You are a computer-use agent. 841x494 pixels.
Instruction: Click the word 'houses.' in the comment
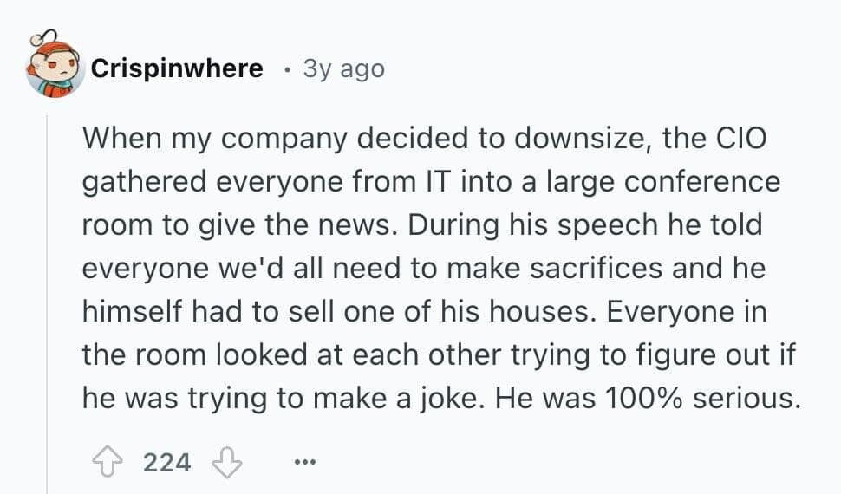pyautogui.click(x=539, y=311)
